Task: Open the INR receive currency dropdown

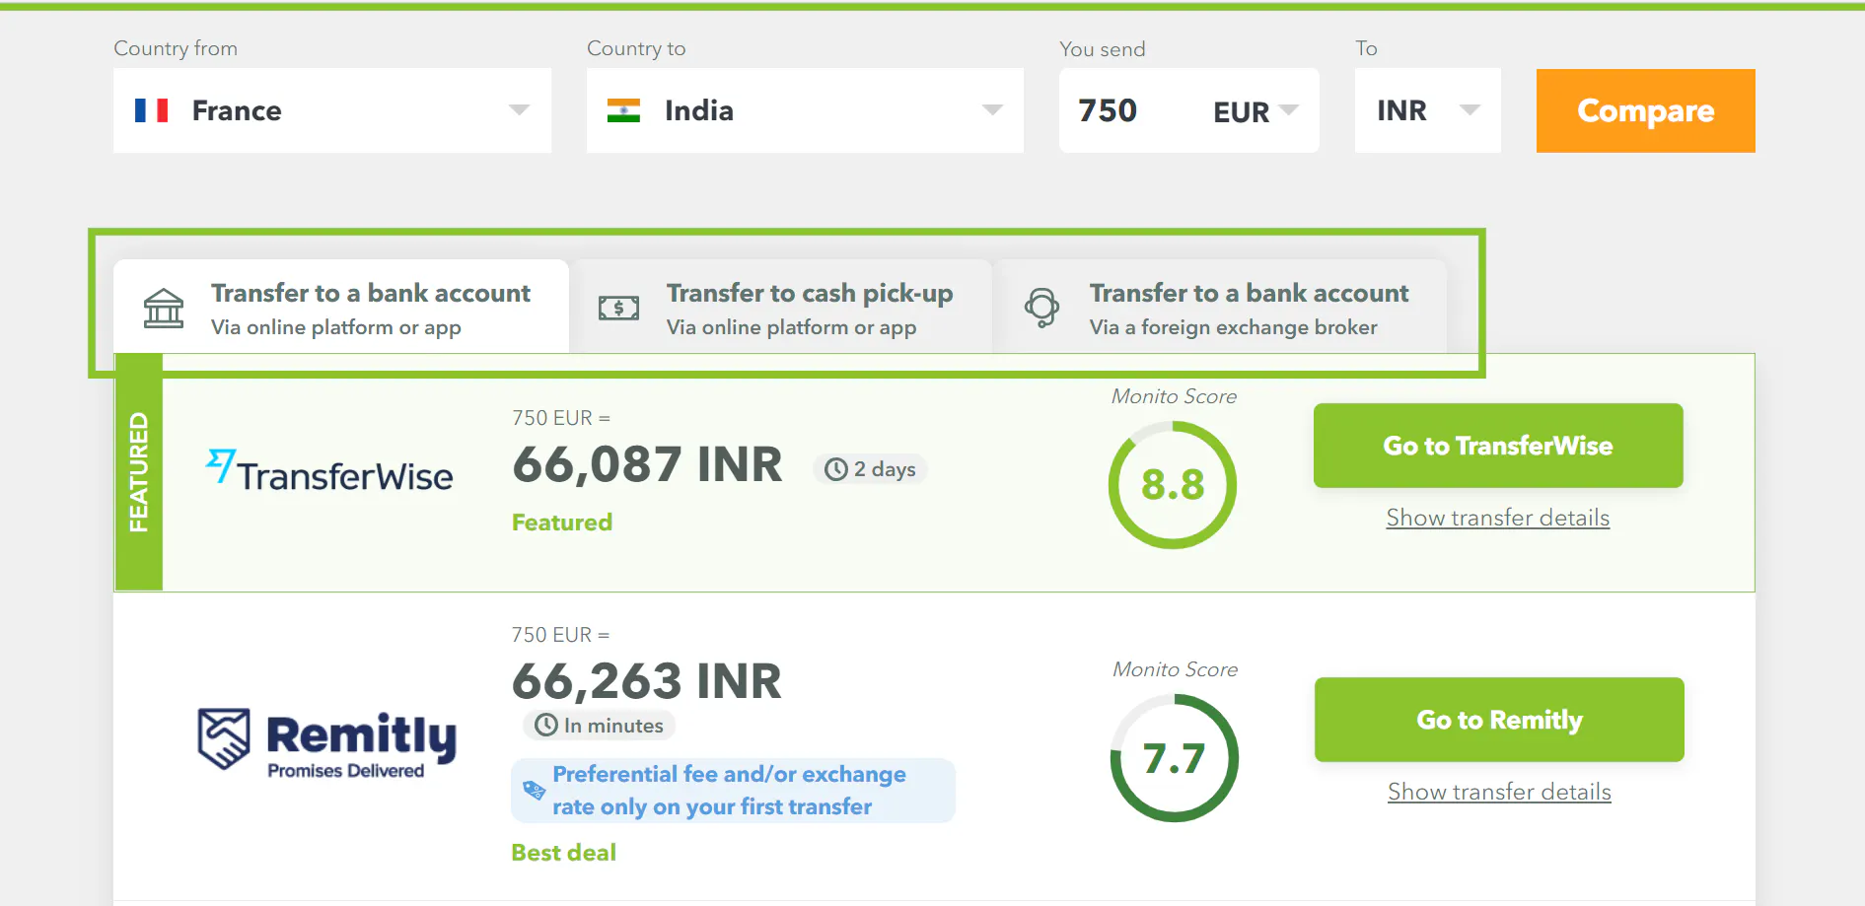Action: (x=1428, y=110)
